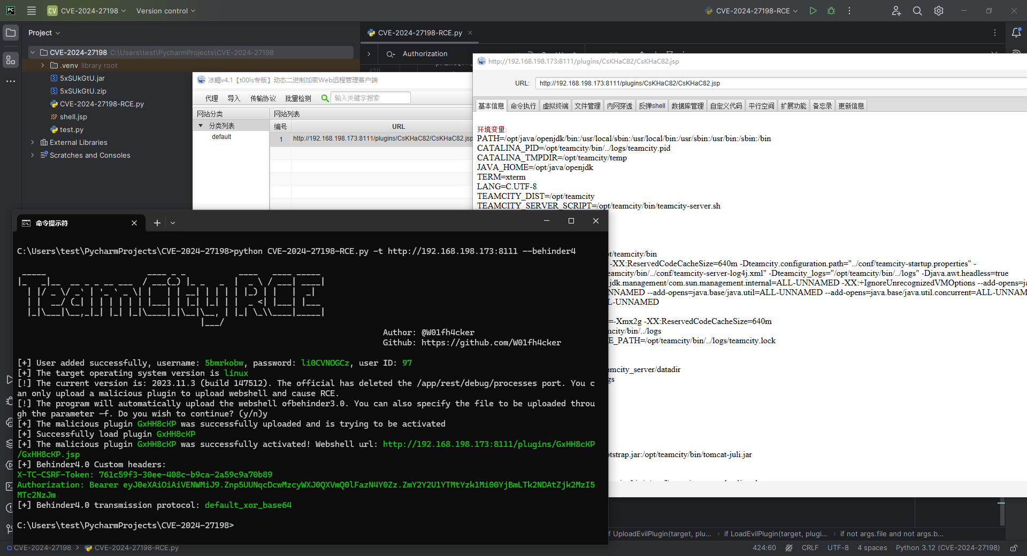Click the Command Prompt tab icon
1027x556 pixels.
26,223
